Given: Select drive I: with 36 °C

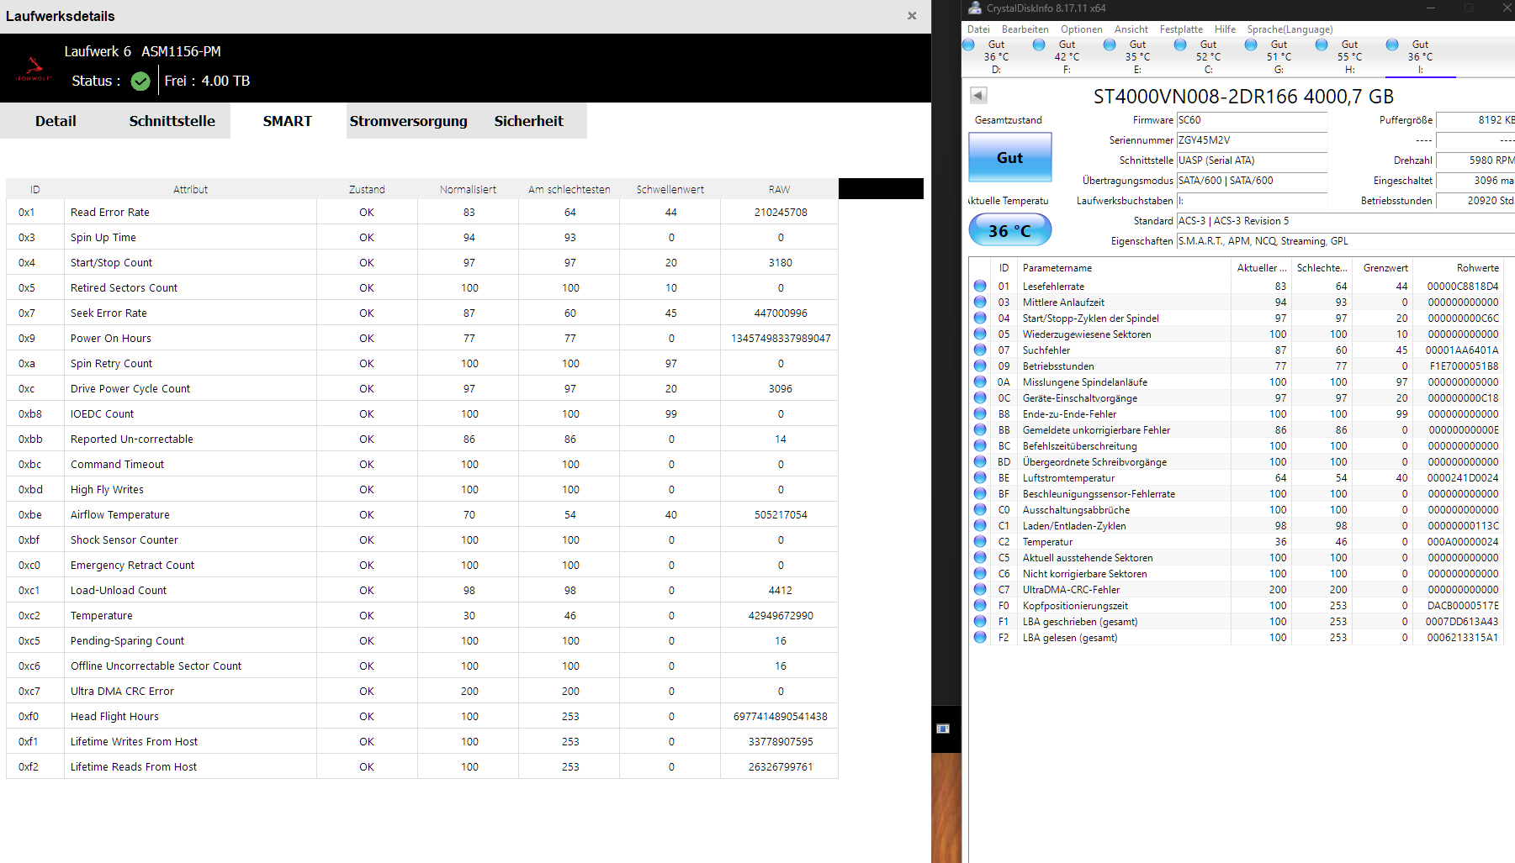Looking at the screenshot, I should (x=1420, y=57).
